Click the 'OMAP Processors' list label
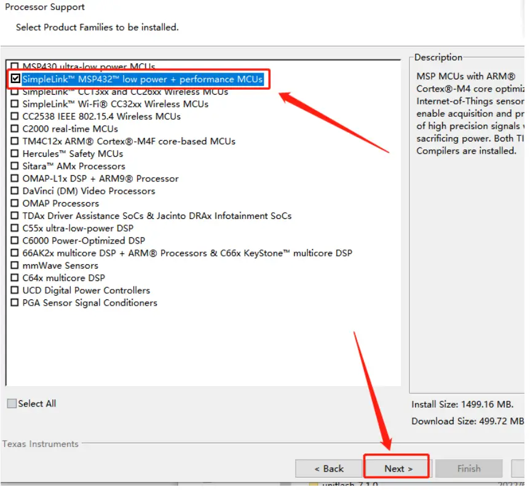The height and width of the screenshot is (490, 530). (x=60, y=204)
